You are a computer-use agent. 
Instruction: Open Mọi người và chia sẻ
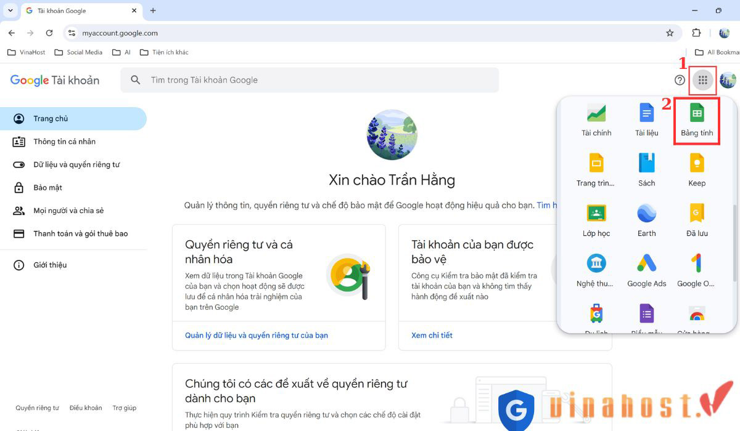73,211
